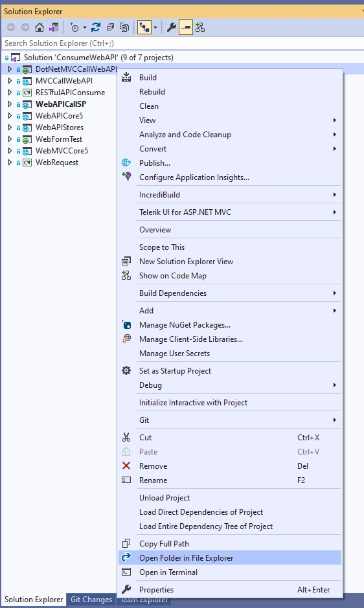
Task: Click the Search Solution Explorer field
Action: pos(182,43)
